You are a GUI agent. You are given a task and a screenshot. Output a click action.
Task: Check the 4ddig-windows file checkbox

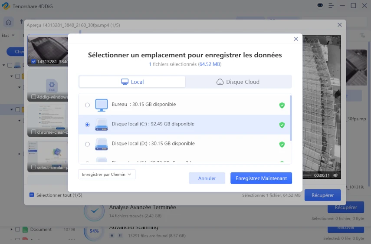(x=33, y=97)
